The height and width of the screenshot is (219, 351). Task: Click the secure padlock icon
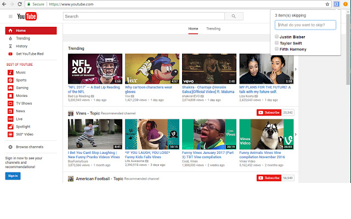29,4
